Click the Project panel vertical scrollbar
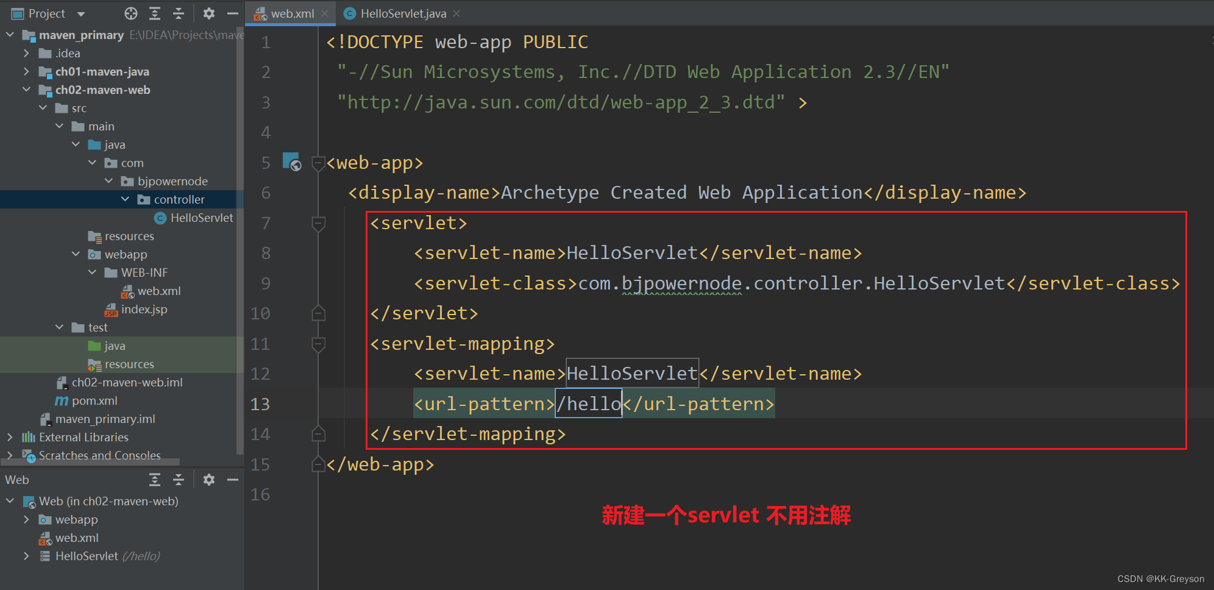1214x590 pixels. pos(240,241)
